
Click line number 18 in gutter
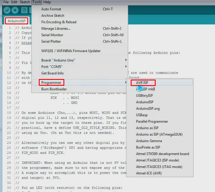[x=9, y=113]
